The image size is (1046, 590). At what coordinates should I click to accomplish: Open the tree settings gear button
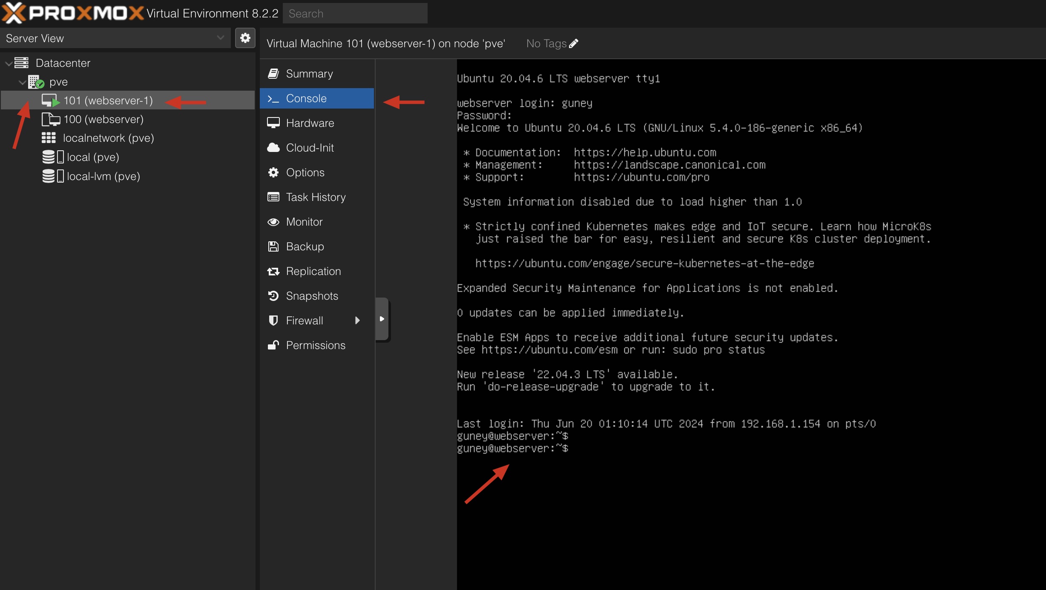pos(245,38)
